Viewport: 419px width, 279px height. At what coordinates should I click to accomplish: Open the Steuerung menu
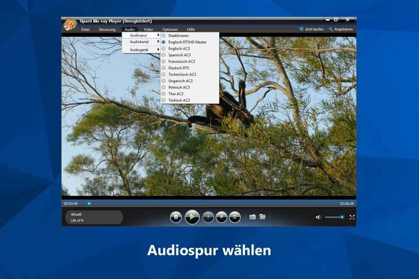tap(107, 30)
